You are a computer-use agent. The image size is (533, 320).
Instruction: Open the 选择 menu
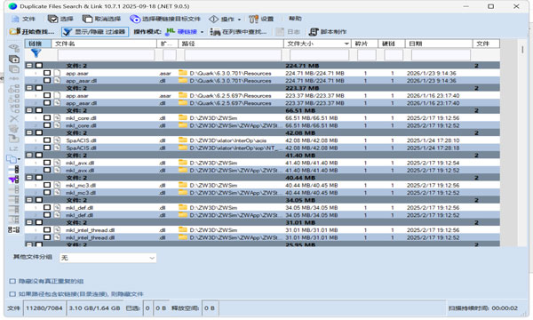point(60,19)
